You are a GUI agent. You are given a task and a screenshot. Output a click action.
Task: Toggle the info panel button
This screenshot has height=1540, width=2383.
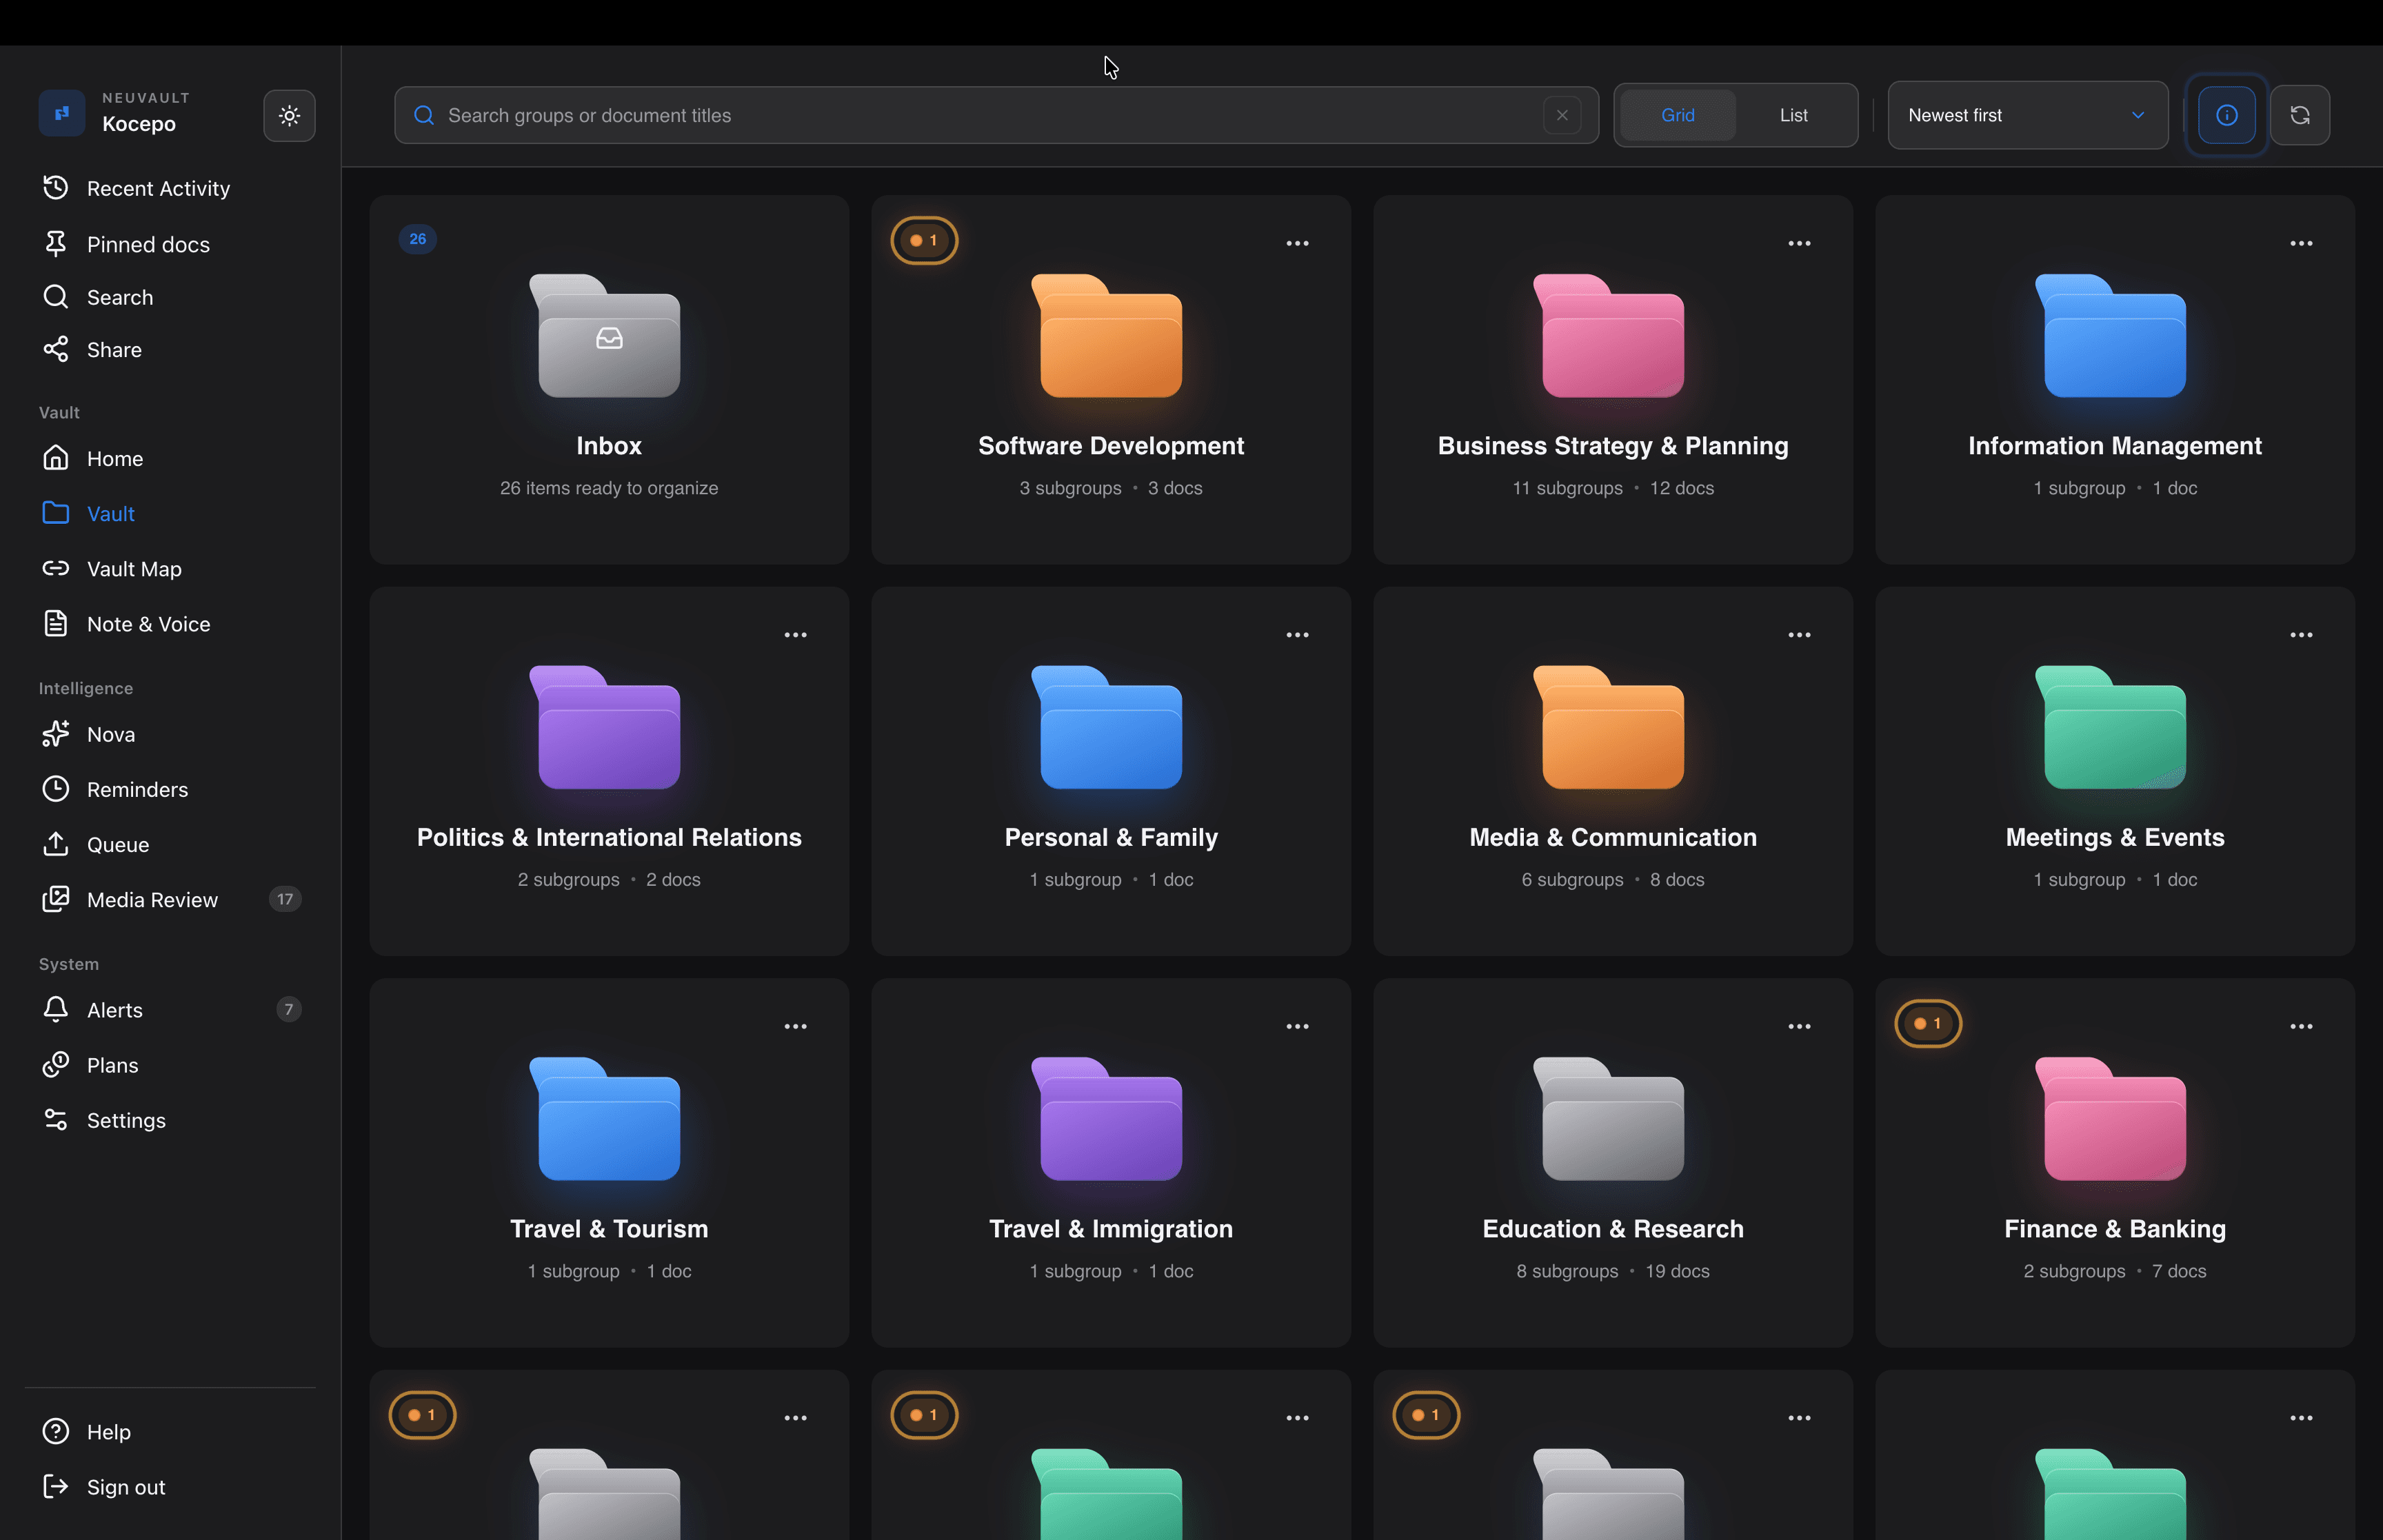tap(2226, 115)
